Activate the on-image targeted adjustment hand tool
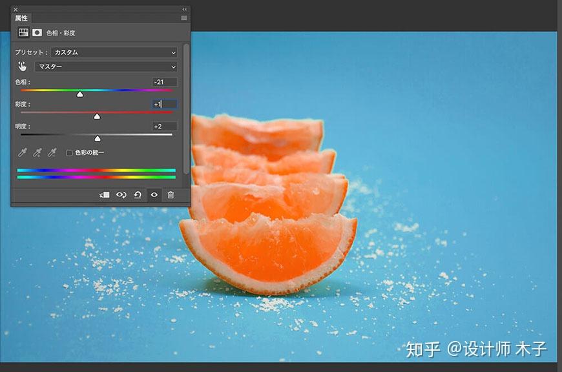The image size is (562, 372). tap(22, 67)
